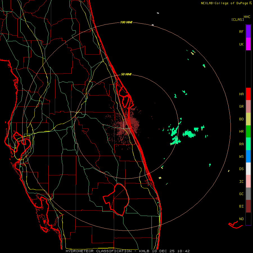The height and width of the screenshot is (253, 253).
Task: Click the 'WS' legend label
Action: point(241,156)
